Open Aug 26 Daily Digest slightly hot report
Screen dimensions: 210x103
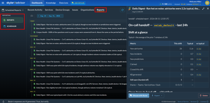[74, 88]
